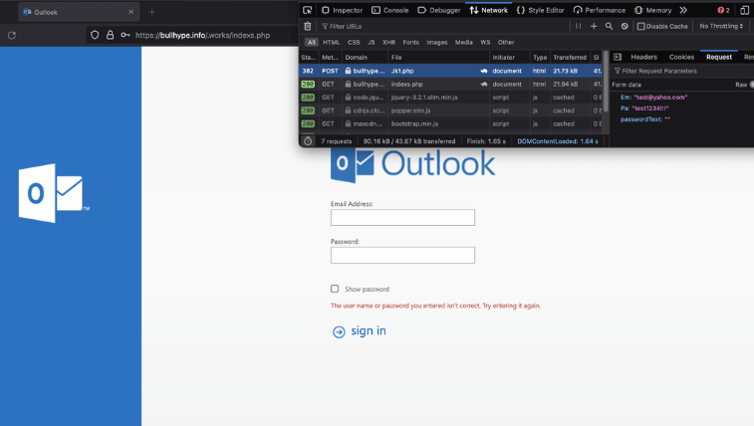Open a new browser tab
Viewport: 754px width, 426px height.
tap(151, 12)
